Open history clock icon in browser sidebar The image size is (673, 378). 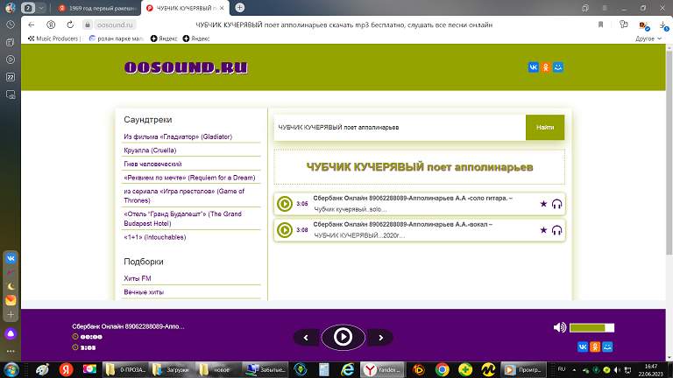(x=11, y=24)
